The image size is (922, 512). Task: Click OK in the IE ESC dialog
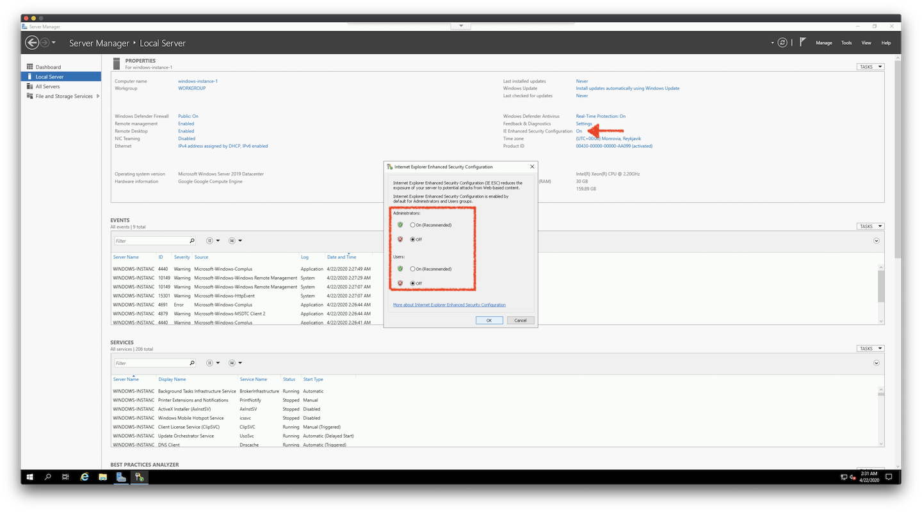click(489, 320)
